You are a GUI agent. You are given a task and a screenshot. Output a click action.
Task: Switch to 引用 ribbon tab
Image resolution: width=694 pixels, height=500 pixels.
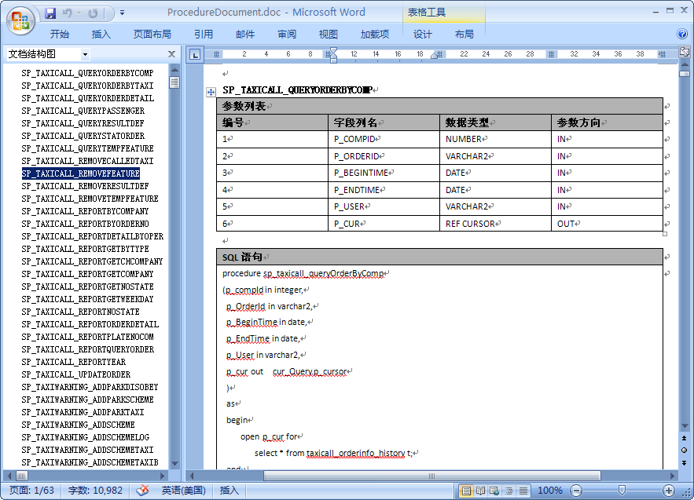[203, 34]
